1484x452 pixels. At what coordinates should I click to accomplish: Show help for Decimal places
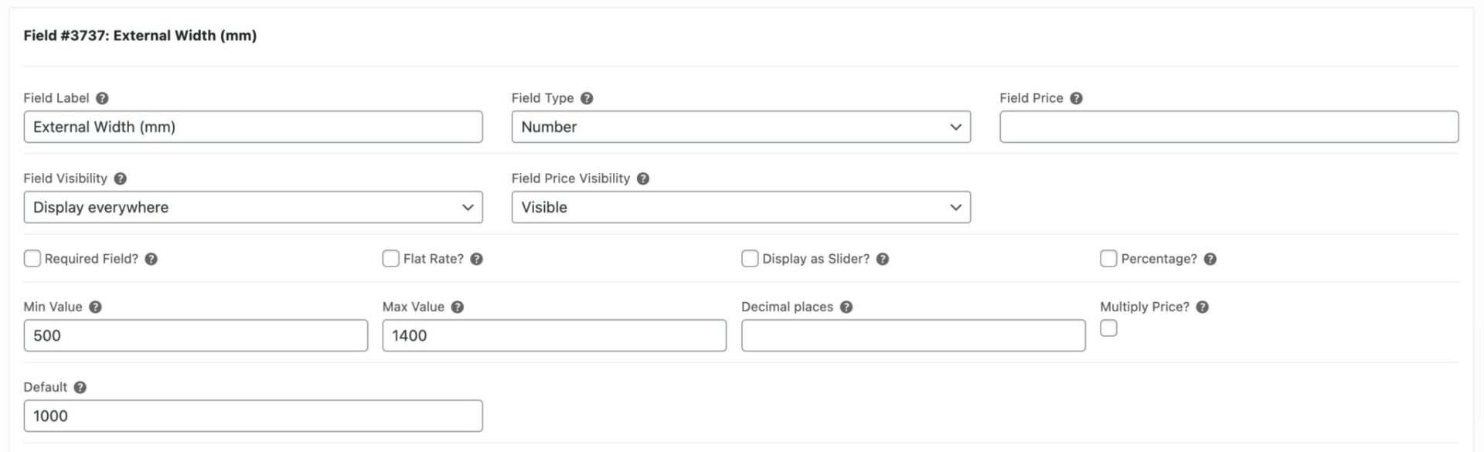[846, 307]
